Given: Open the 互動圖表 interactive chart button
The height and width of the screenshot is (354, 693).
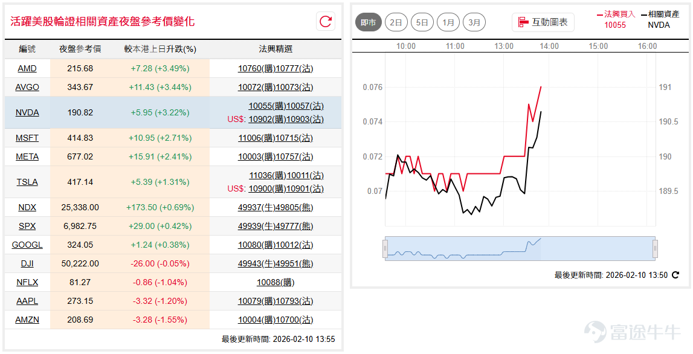Looking at the screenshot, I should (543, 22).
